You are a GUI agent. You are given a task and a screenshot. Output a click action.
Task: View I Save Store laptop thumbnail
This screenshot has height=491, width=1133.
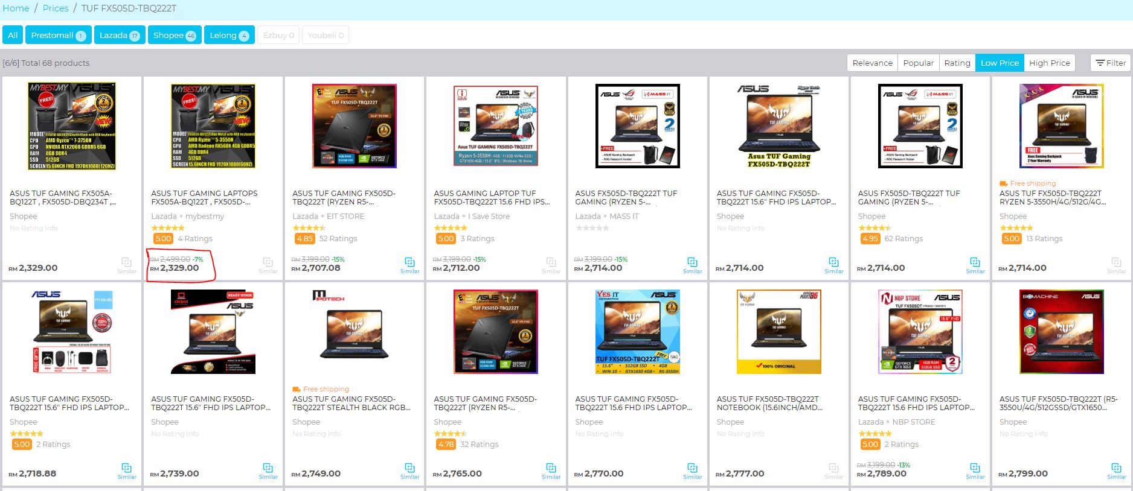coord(496,126)
